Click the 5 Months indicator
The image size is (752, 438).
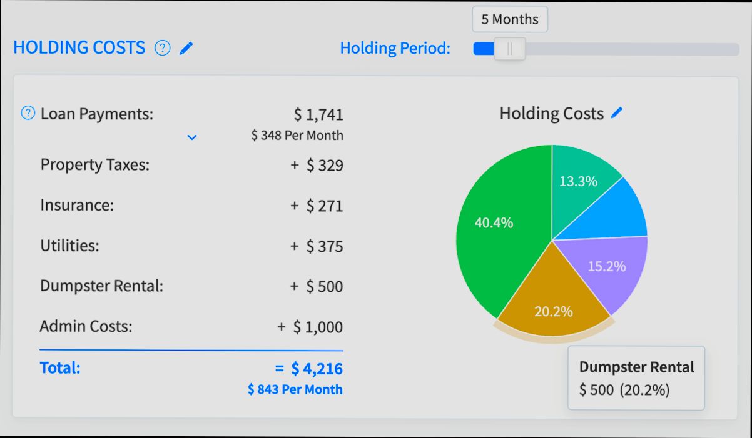coord(509,19)
